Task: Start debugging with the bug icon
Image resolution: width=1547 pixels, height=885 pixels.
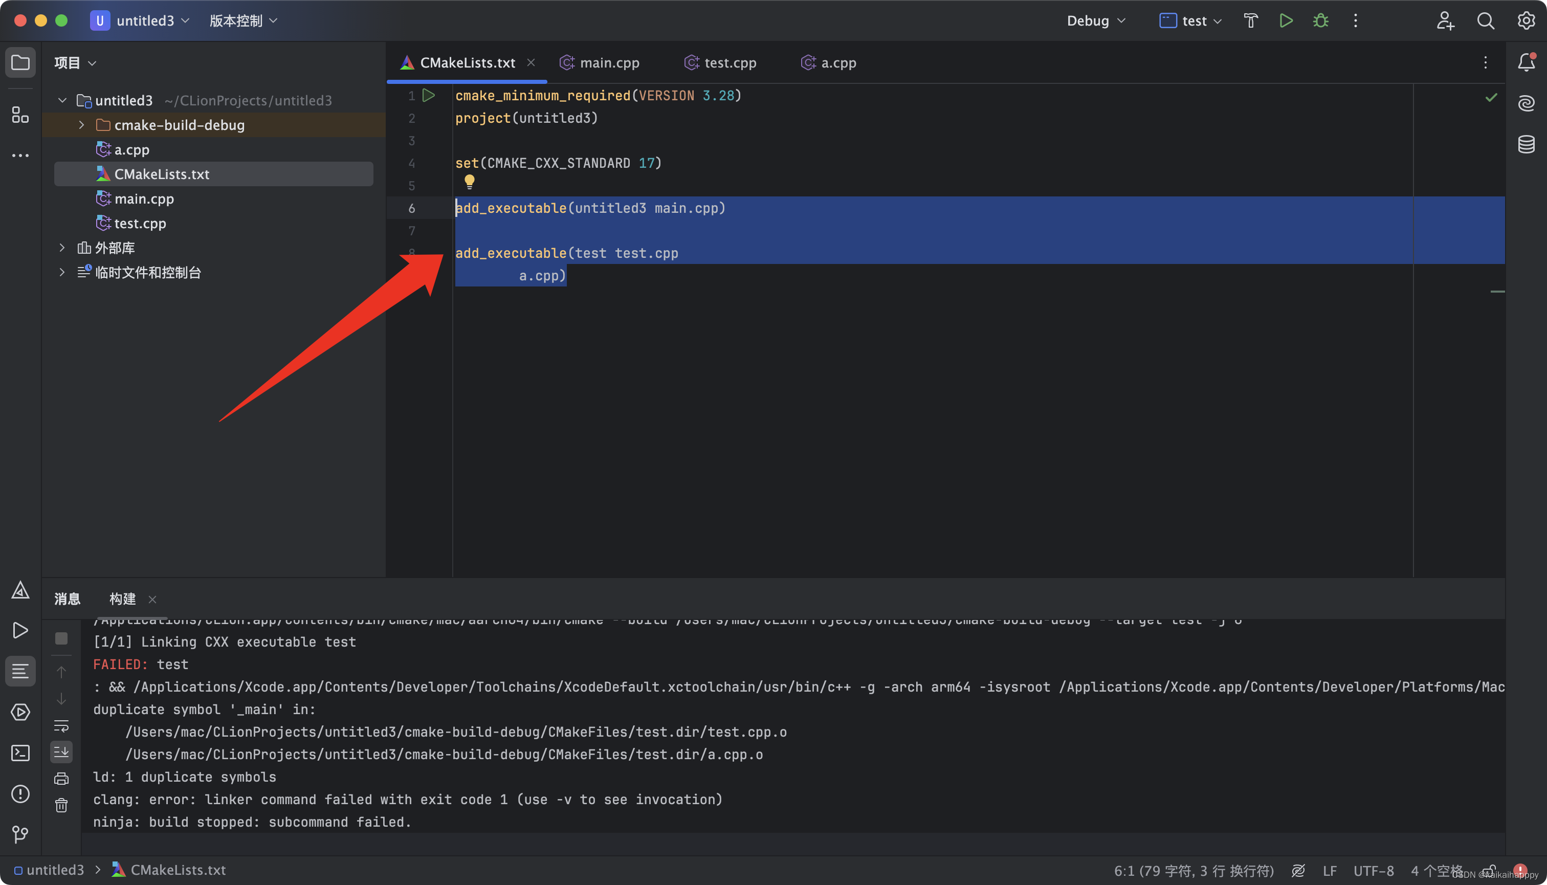Action: 1320,20
